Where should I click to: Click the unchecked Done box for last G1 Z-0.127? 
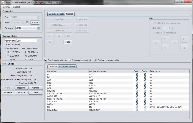[x=145, y=110]
